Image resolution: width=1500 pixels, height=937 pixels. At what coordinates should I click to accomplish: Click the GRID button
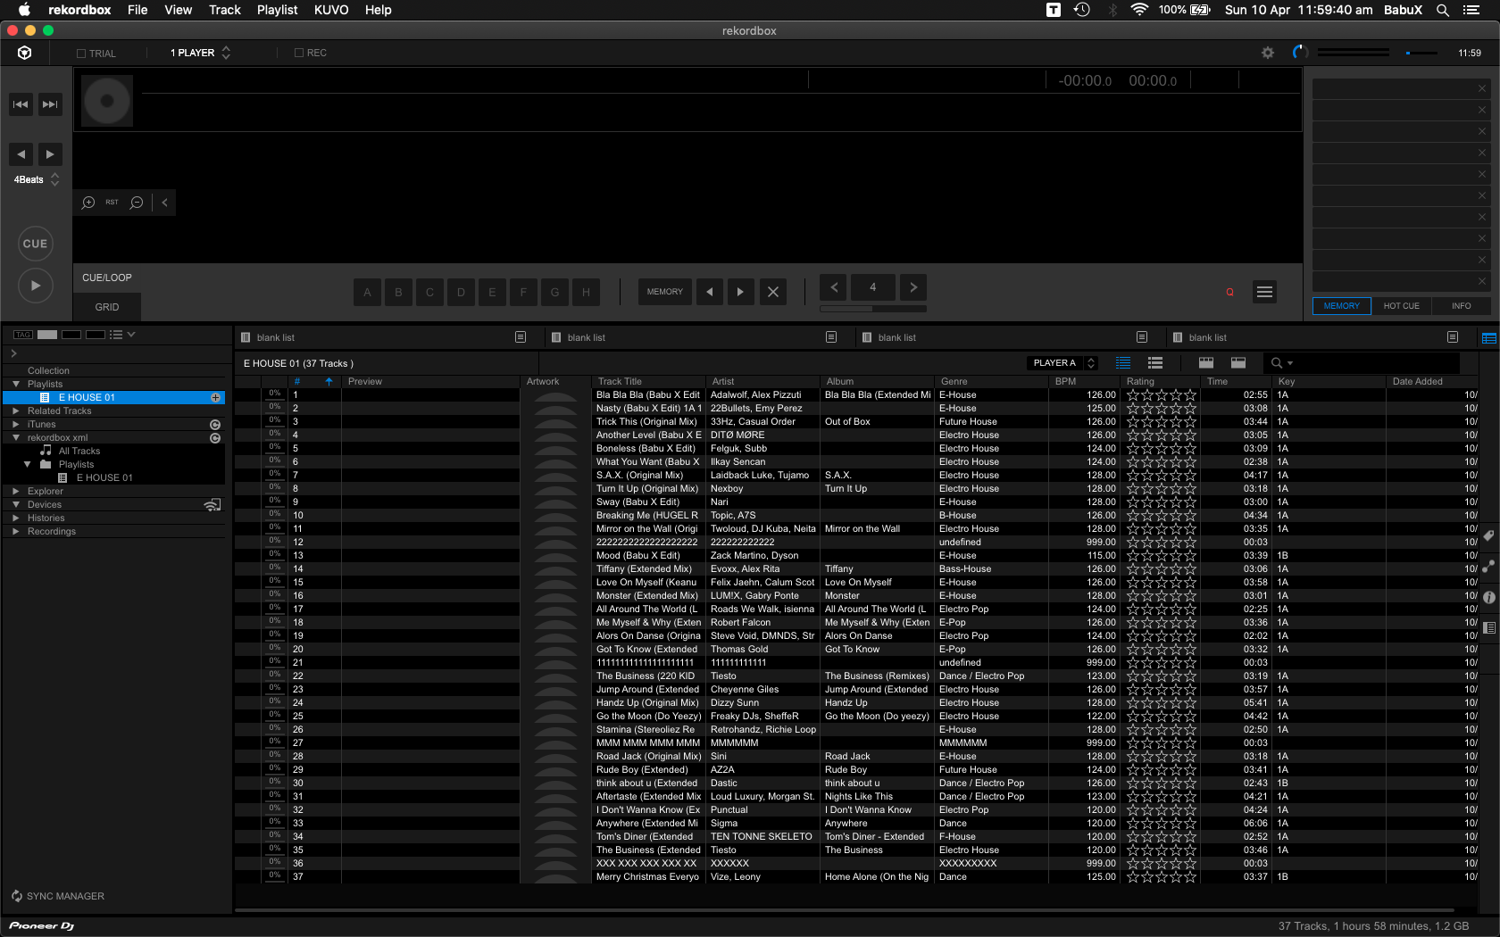[x=107, y=307]
